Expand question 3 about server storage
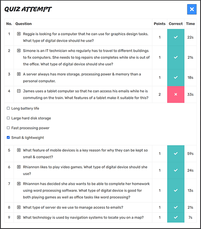201x229 pixels. pos(19,74)
